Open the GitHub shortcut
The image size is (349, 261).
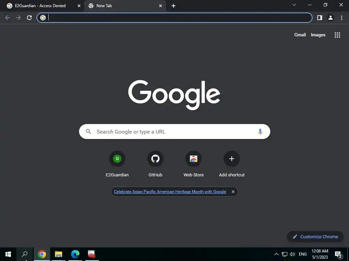click(x=155, y=164)
